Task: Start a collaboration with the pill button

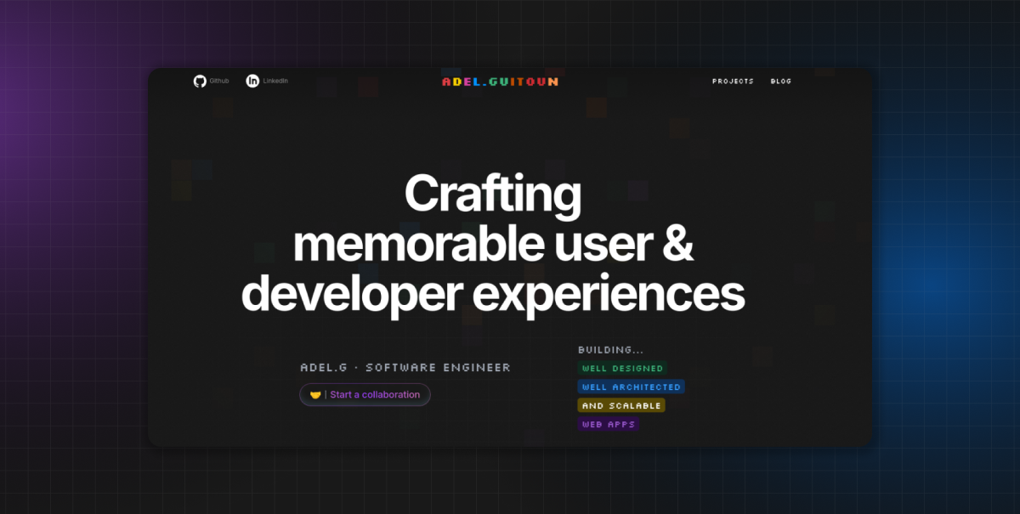Action: click(365, 394)
